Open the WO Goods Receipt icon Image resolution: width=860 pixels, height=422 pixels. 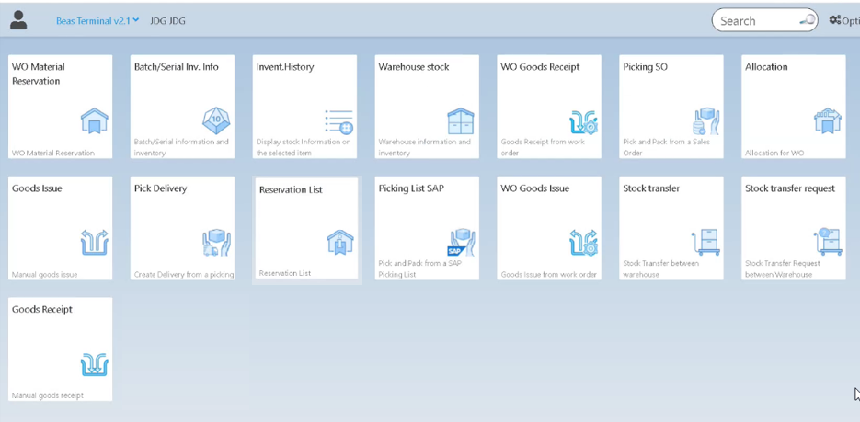583,121
